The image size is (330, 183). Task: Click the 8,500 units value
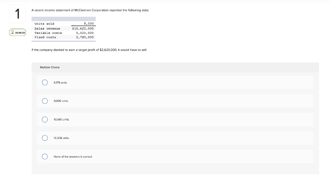89,24
